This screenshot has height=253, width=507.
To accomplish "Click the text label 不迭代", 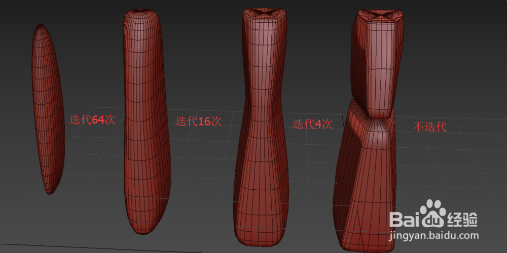I will [x=430, y=127].
